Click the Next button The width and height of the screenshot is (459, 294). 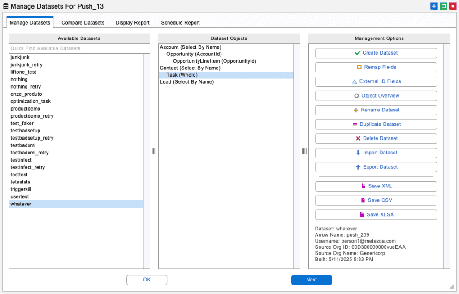pos(312,280)
